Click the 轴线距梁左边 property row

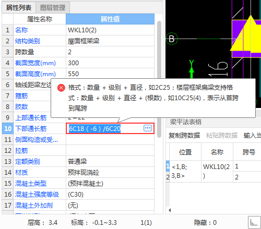(x=33, y=85)
